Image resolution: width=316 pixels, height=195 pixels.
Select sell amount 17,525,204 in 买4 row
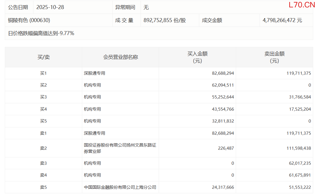[299, 109]
